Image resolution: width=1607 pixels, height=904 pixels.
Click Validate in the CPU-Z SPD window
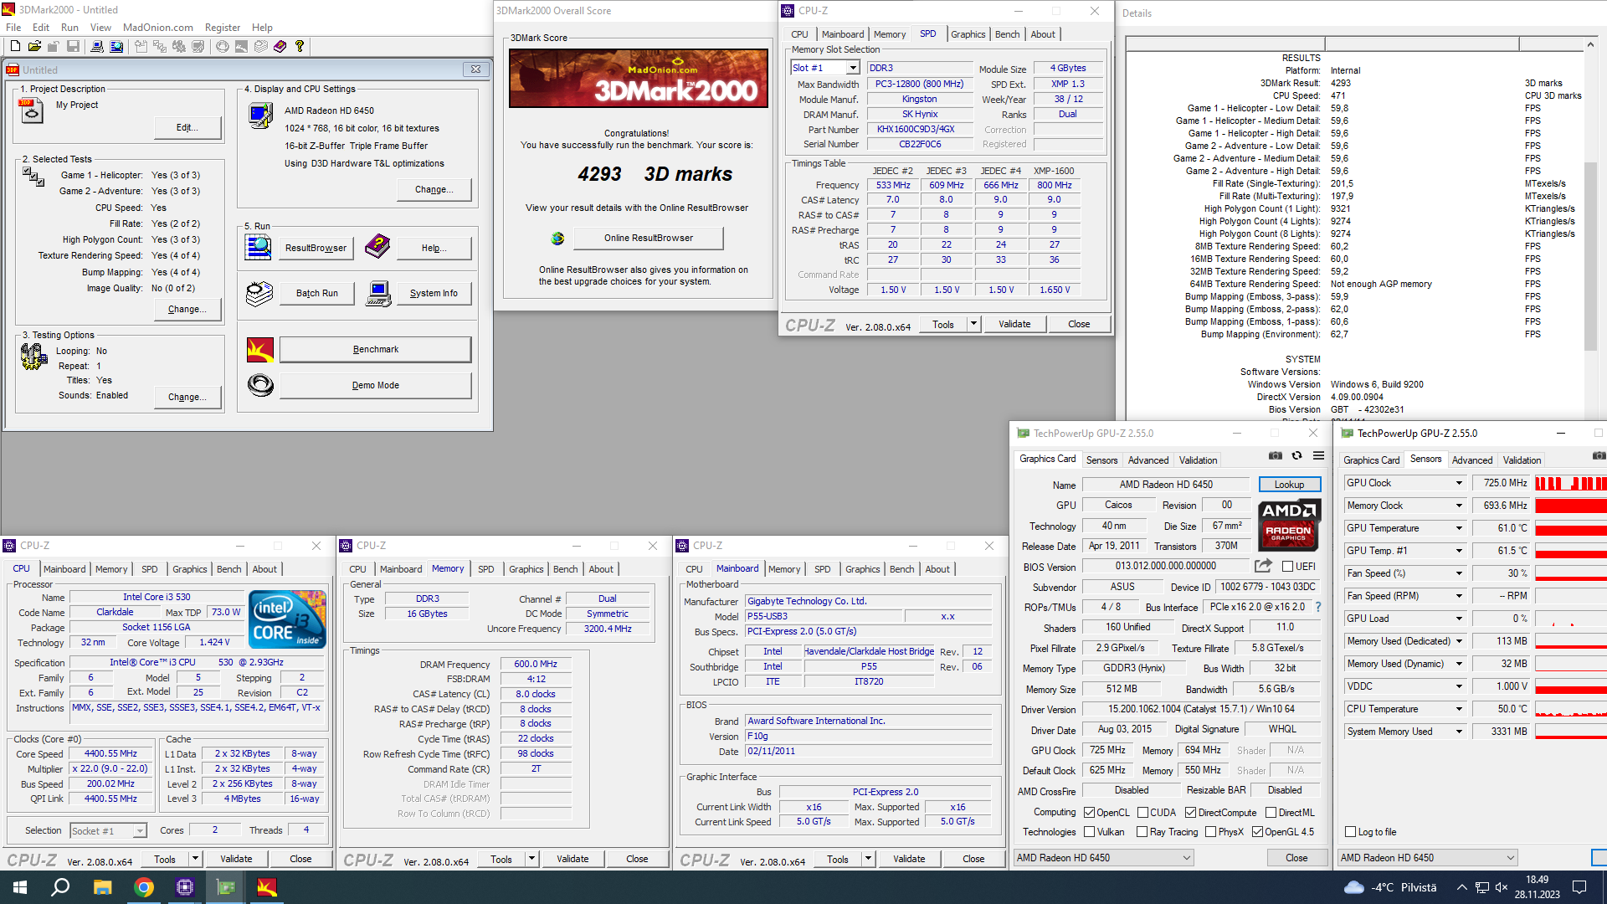pos(1014,324)
